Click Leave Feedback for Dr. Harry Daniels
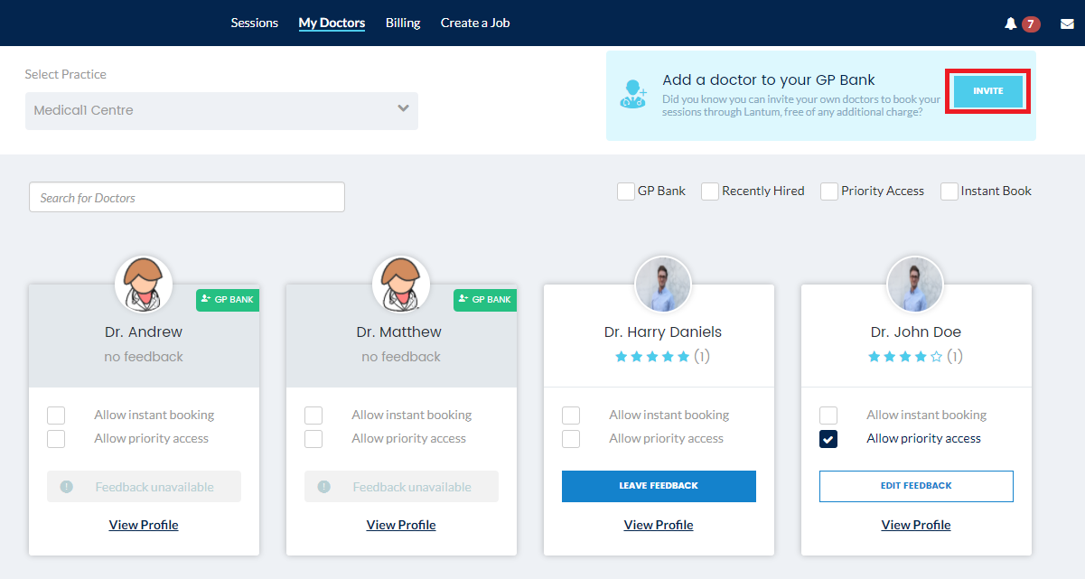 tap(659, 486)
